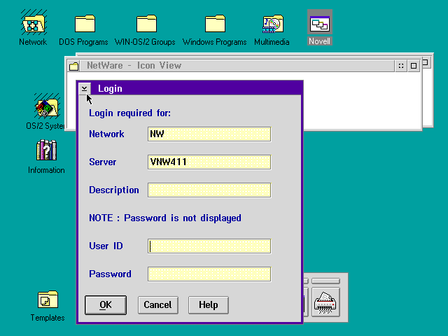Open Help for the Login dialog
448x336 pixels.
[x=209, y=305]
